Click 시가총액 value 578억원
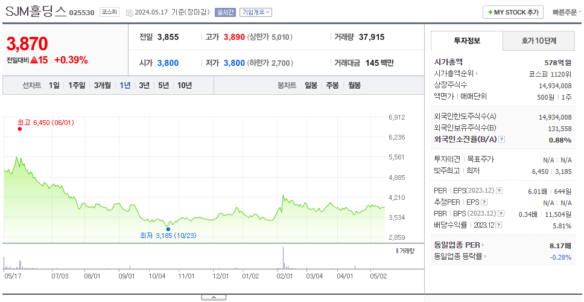Image resolution: width=584 pixels, height=302 pixels. pyautogui.click(x=558, y=62)
